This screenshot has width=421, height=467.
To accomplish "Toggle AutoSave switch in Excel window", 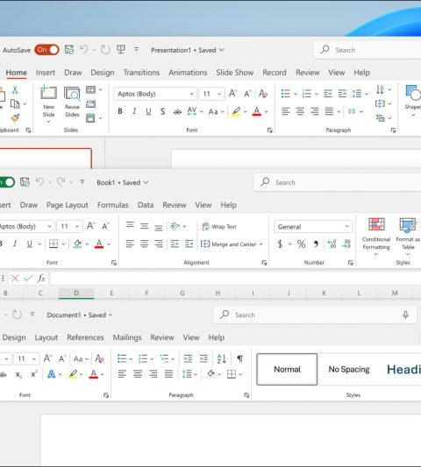I will [x=7, y=182].
